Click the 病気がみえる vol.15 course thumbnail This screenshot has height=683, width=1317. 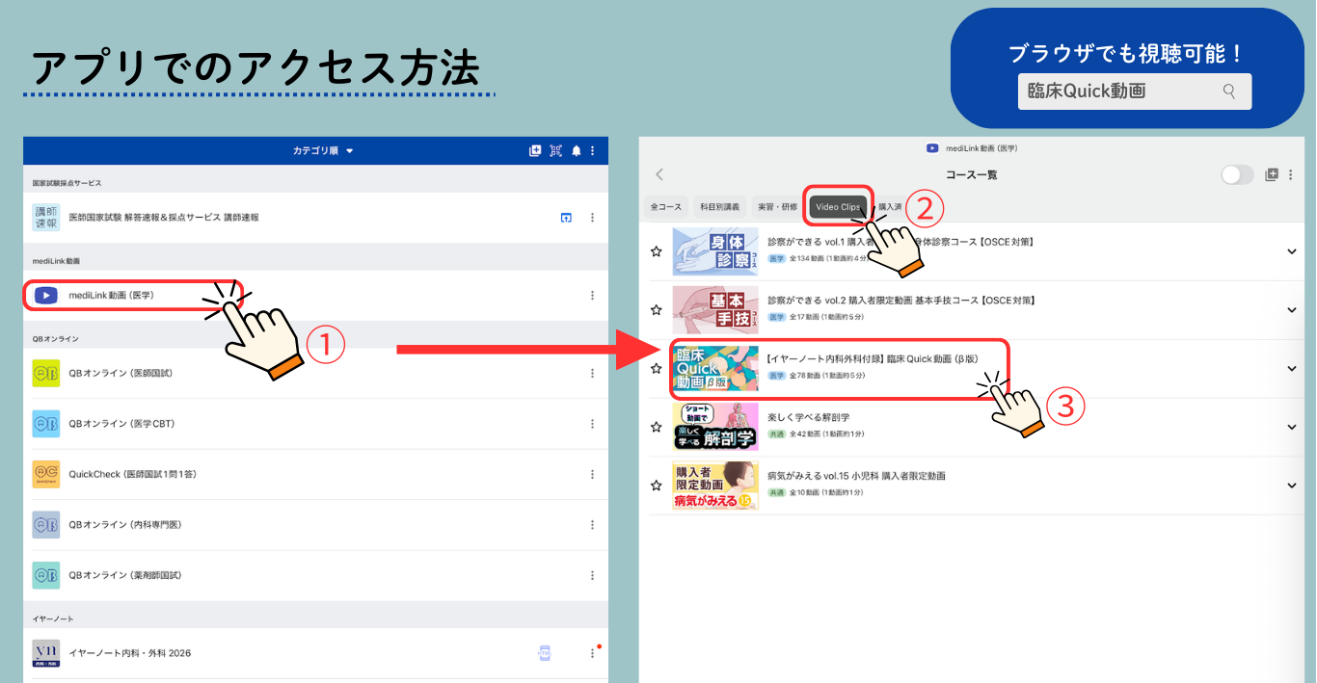pyautogui.click(x=715, y=486)
